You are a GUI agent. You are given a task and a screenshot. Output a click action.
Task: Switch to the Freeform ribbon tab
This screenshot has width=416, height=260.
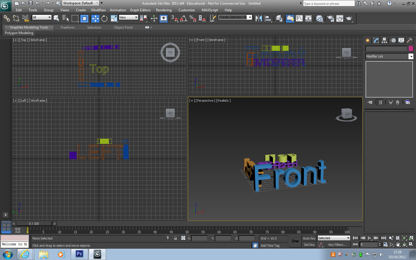(67, 27)
